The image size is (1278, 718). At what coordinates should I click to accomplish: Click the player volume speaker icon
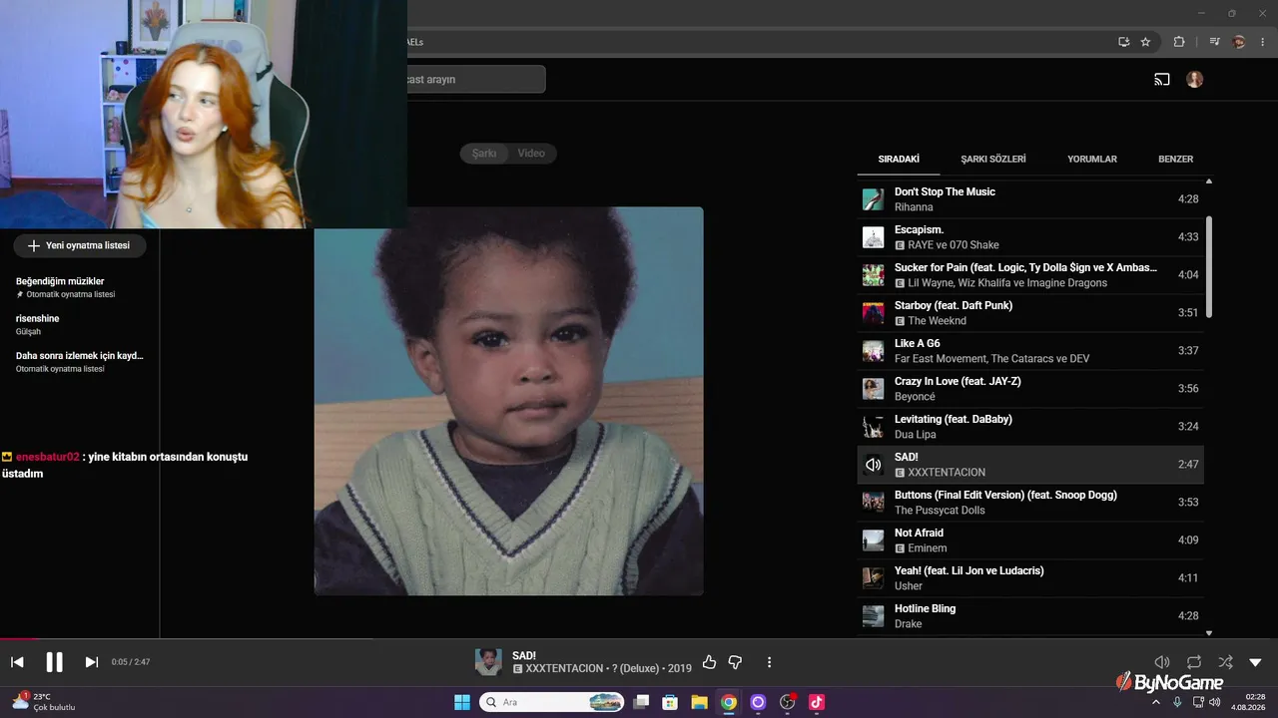point(1162,662)
